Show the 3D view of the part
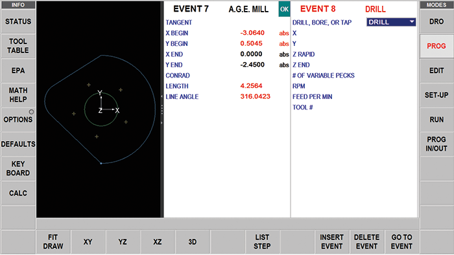This screenshot has height=255, width=454. (x=192, y=242)
